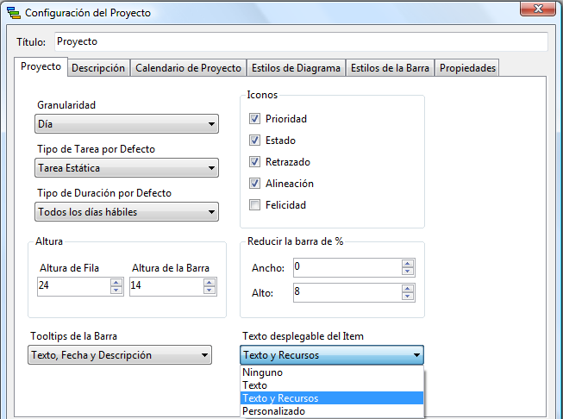563x419 pixels.
Task: Disable the Retrasado checkbox
Action: pyautogui.click(x=254, y=162)
